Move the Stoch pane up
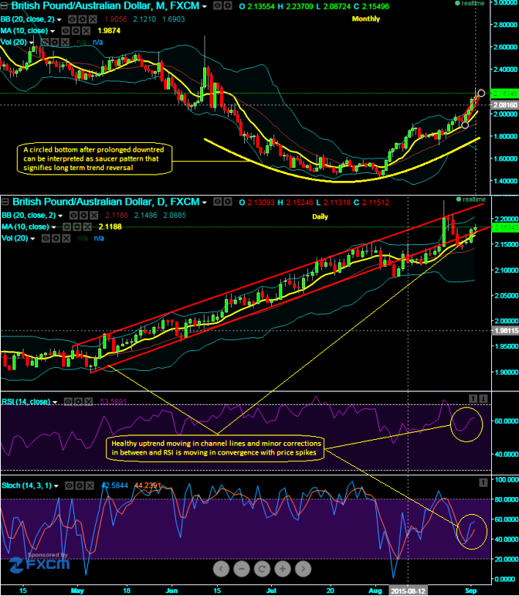The image size is (519, 596). coord(483,482)
